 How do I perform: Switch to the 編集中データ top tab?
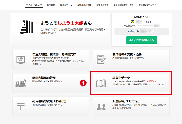[x=66, y=5]
